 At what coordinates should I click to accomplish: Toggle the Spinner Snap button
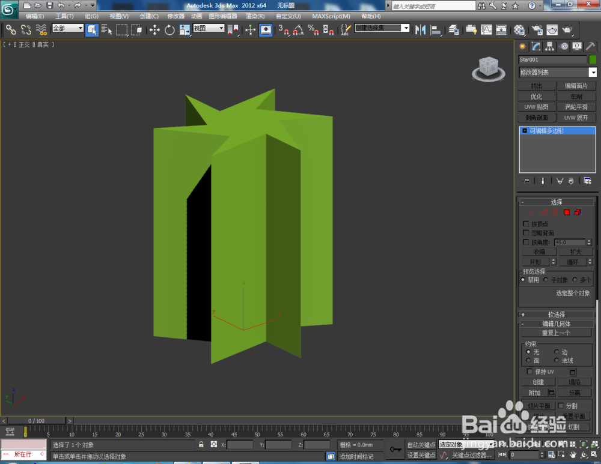tap(328, 29)
